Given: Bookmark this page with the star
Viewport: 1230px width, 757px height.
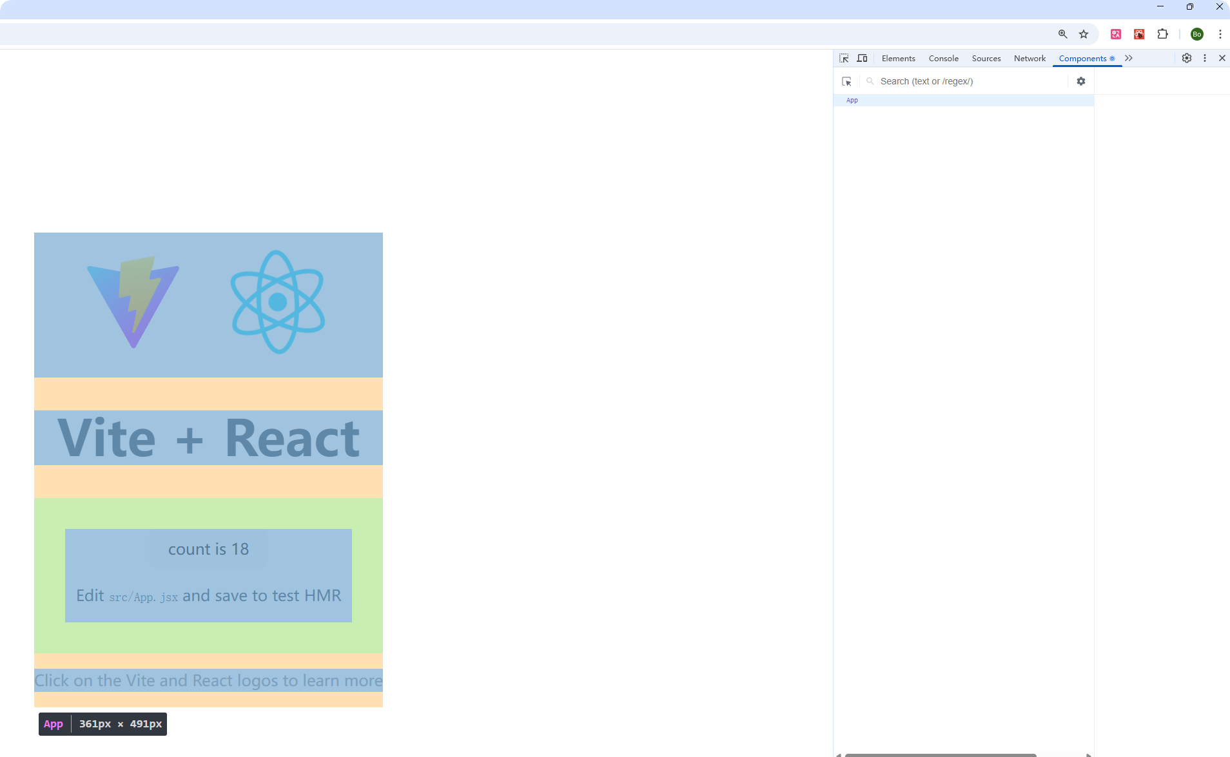Looking at the screenshot, I should 1084,34.
